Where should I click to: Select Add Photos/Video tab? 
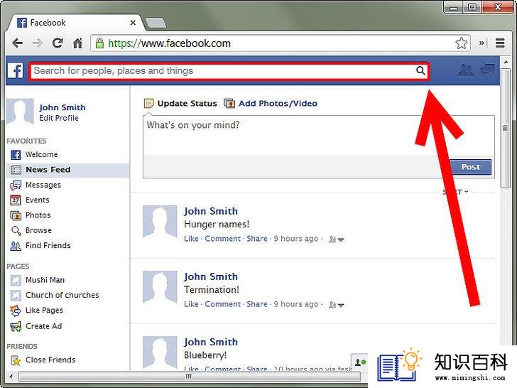pos(278,104)
